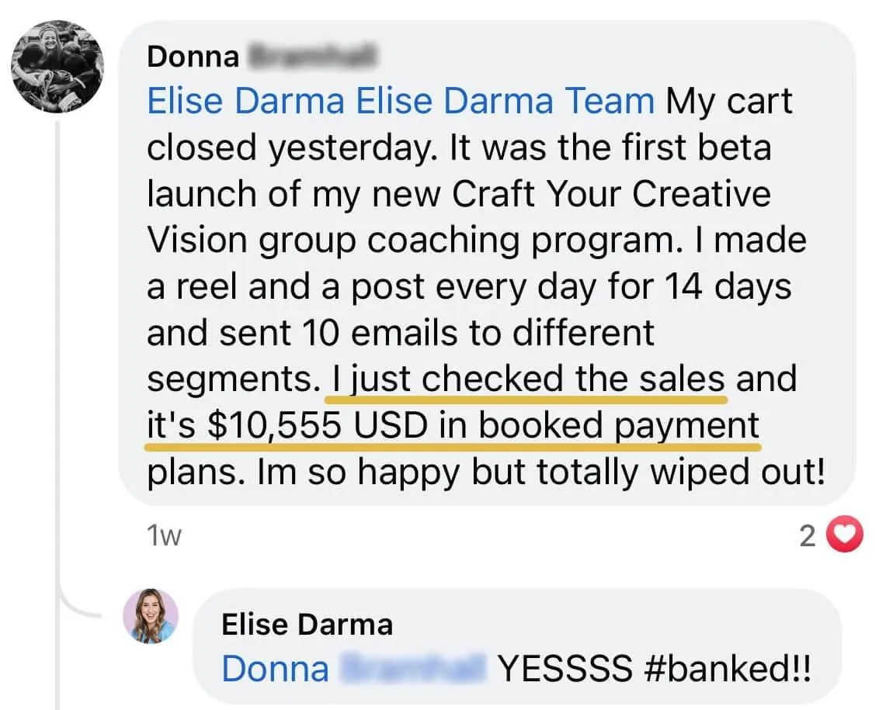879x710 pixels.
Task: Open the Elise Darma Team mention link
Action: (x=505, y=102)
